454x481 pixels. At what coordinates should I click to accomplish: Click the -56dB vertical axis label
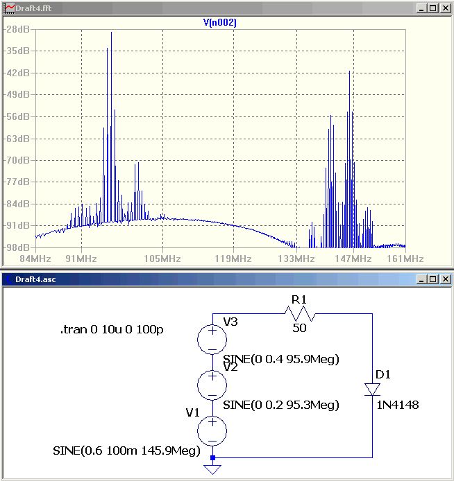[x=17, y=116]
